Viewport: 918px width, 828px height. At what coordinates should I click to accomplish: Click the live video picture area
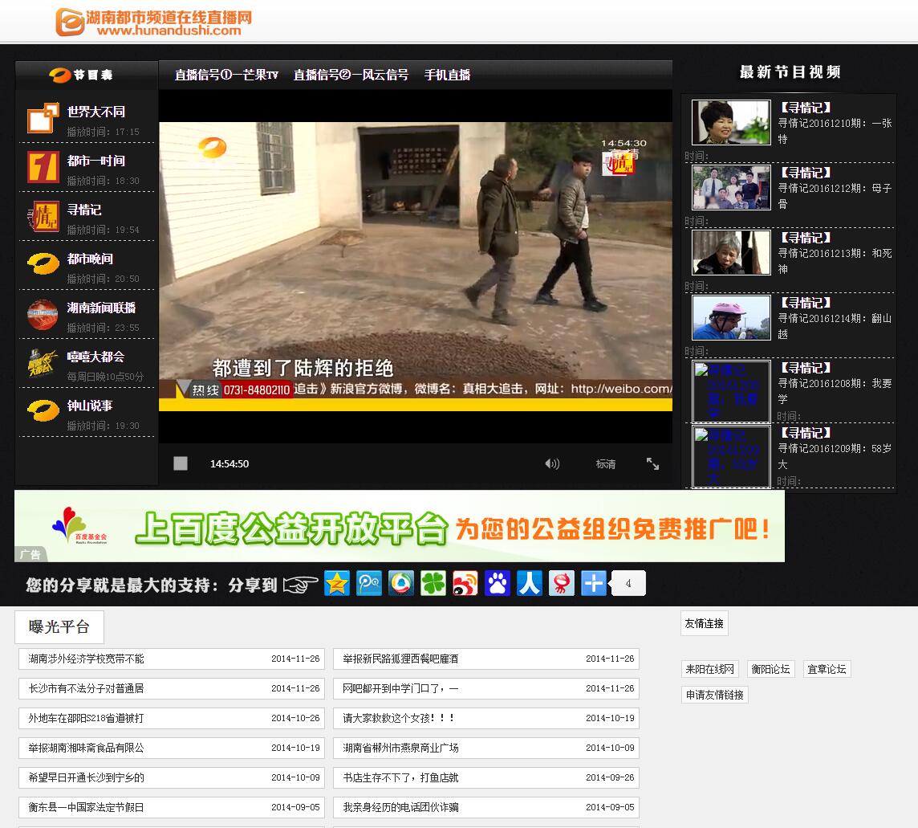pyautogui.click(x=415, y=267)
